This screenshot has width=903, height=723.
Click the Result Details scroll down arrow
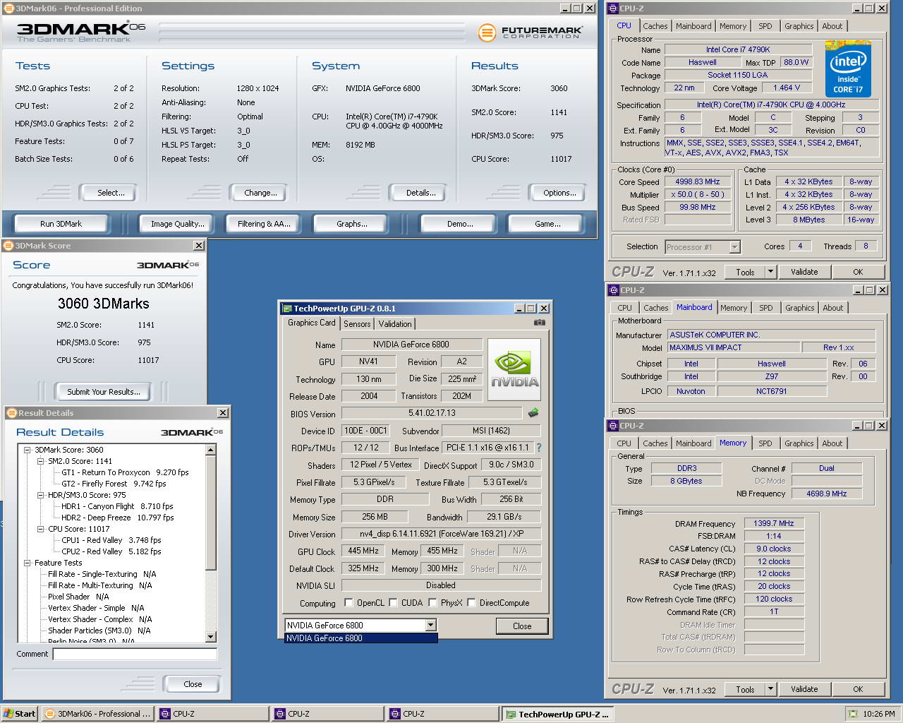[x=211, y=637]
